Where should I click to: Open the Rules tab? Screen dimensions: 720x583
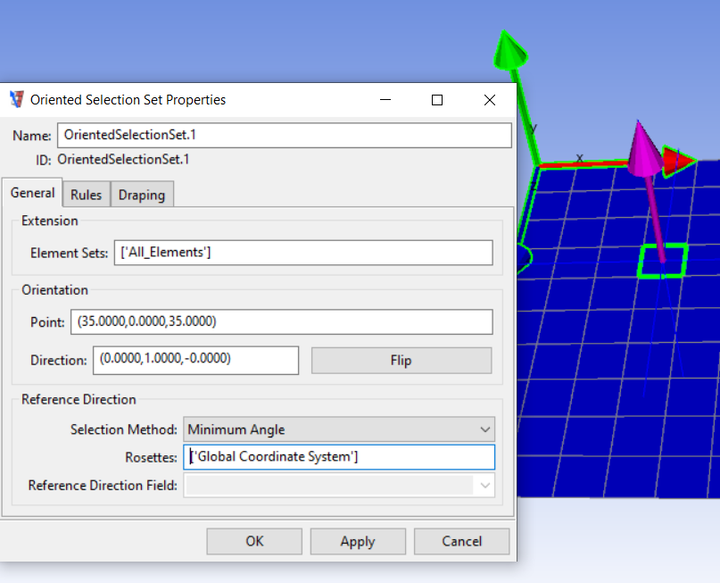[87, 195]
